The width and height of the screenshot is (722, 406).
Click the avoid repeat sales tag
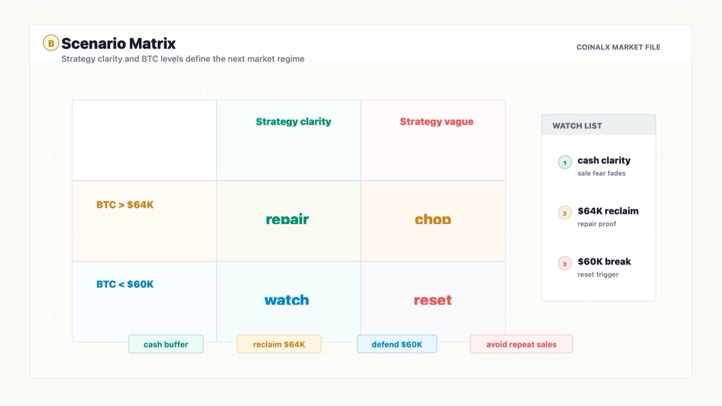pyautogui.click(x=522, y=344)
